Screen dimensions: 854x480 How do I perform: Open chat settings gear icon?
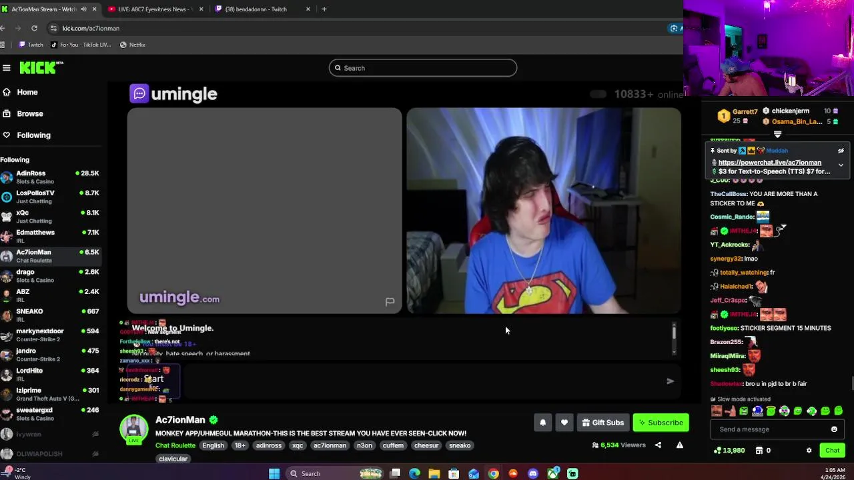click(x=809, y=450)
